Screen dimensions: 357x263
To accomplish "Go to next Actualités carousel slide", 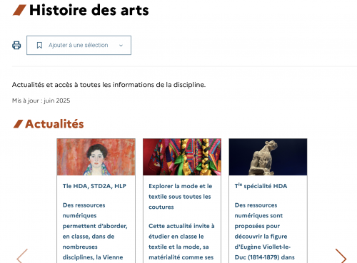I will tap(341, 256).
